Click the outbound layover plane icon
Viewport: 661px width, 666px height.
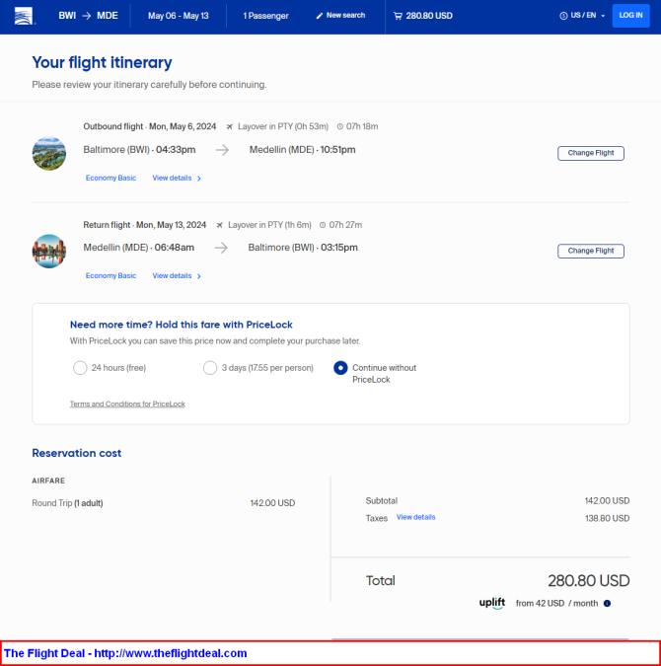point(230,126)
